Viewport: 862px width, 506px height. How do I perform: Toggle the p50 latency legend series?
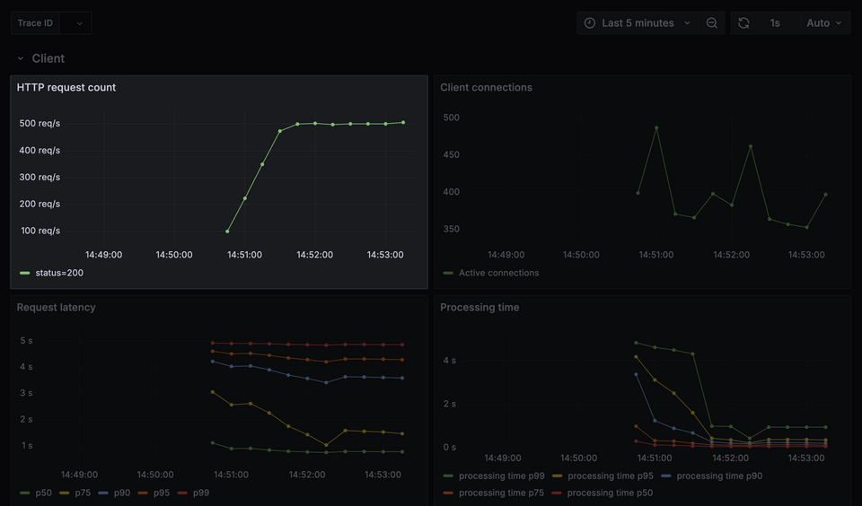(43, 493)
